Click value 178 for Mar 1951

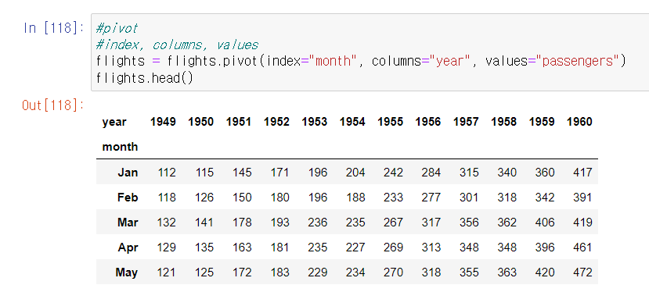click(x=242, y=223)
